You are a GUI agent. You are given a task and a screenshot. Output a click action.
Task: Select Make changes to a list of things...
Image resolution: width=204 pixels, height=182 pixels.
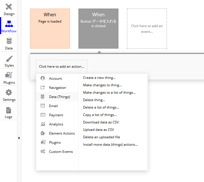pos(109,93)
